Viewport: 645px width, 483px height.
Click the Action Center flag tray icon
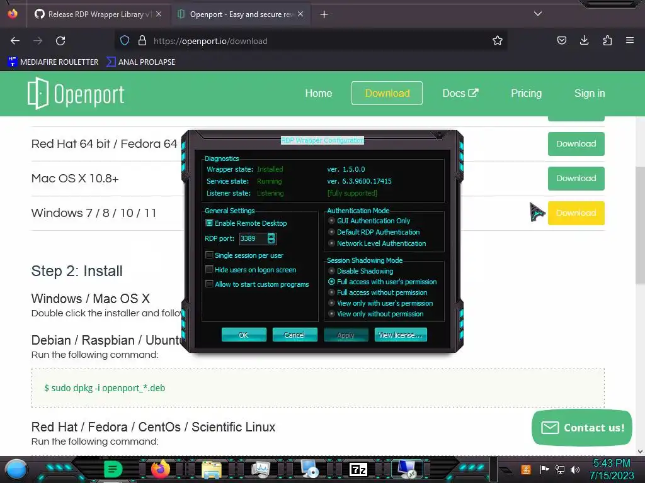tap(544, 469)
